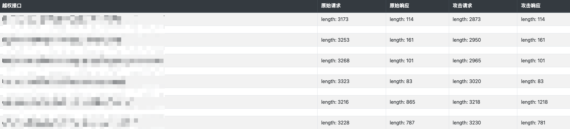Select the 原始请求 column header
Image resolution: width=570 pixels, height=129 pixels.
point(331,6)
